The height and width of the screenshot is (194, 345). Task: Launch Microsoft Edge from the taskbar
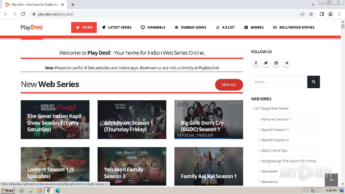pyautogui.click(x=58, y=190)
